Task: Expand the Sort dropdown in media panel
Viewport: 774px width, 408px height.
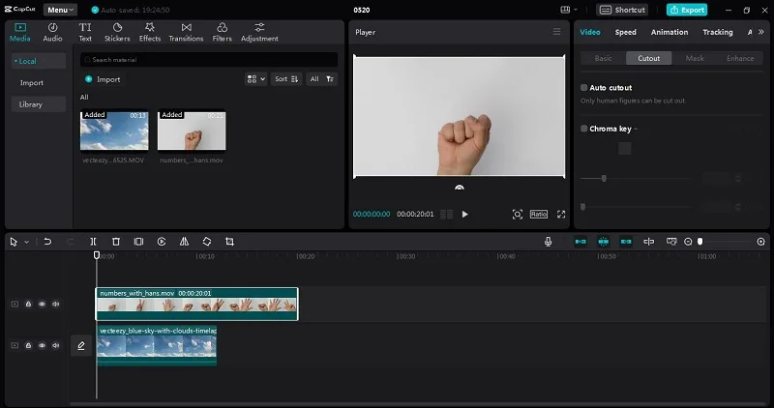Action: pyautogui.click(x=286, y=79)
